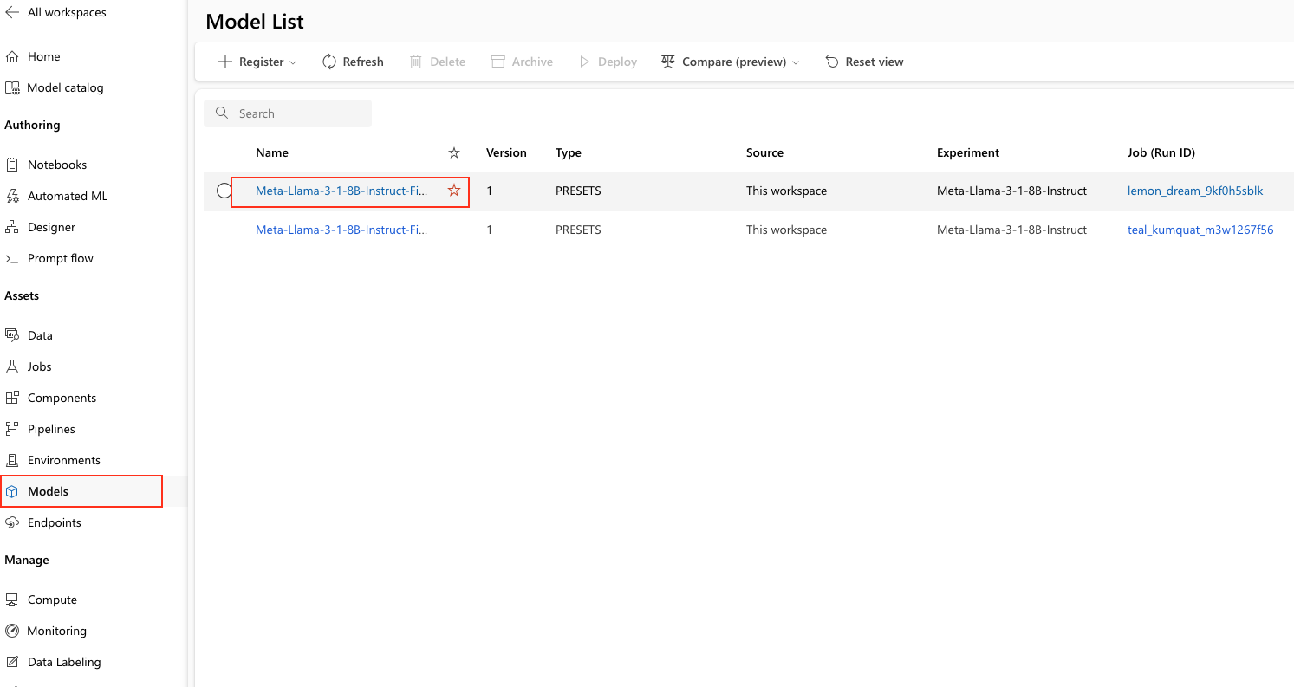
Task: Click the Experiment column header
Action: pos(968,152)
